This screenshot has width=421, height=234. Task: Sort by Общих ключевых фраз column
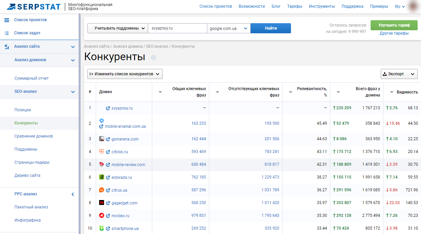160,92
